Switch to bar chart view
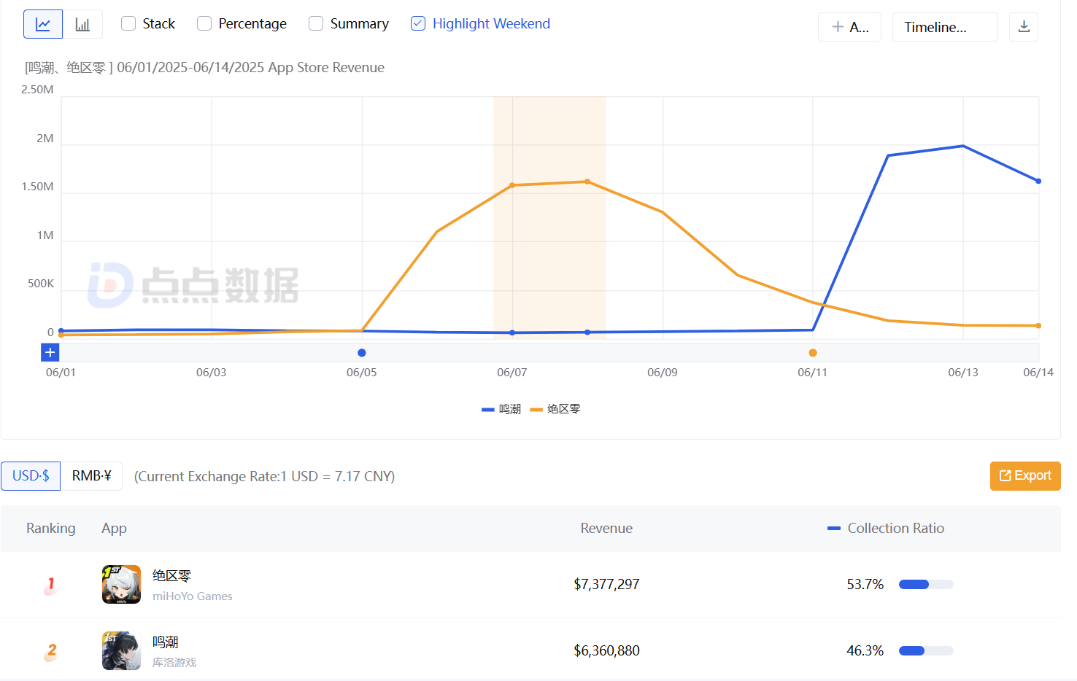The height and width of the screenshot is (681, 1077). pyautogui.click(x=82, y=24)
